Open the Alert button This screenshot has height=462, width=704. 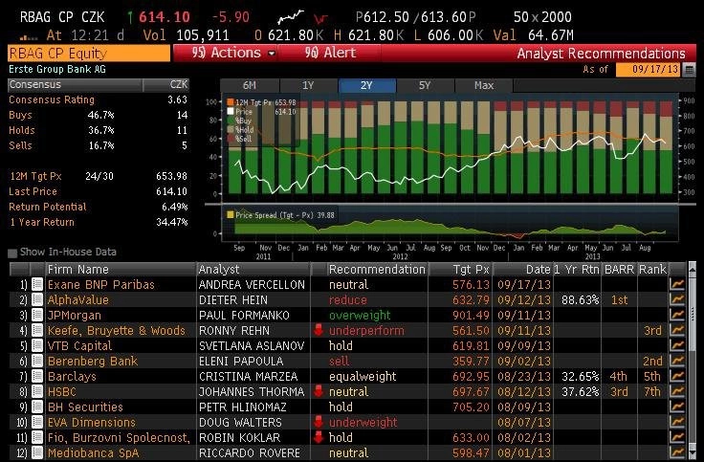[x=330, y=53]
